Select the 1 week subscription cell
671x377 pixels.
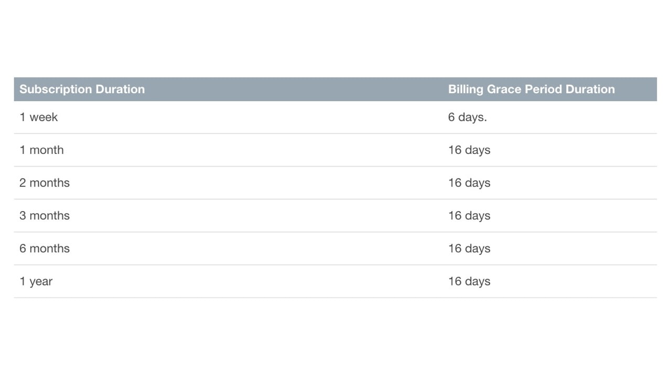tap(39, 117)
